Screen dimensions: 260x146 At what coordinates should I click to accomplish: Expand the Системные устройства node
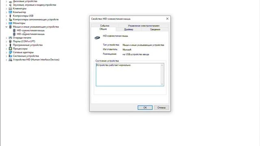tap(6, 56)
